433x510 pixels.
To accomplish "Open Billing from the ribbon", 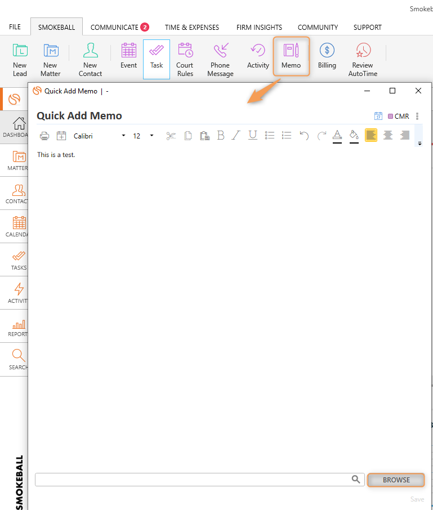I will 327,56.
